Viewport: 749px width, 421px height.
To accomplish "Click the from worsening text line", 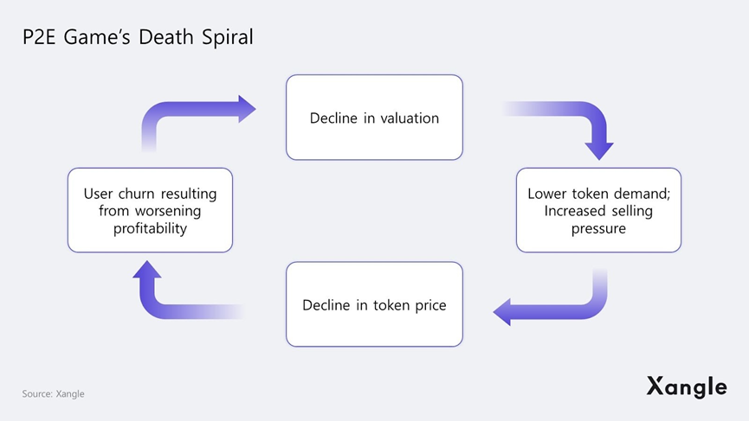I will pyautogui.click(x=150, y=211).
